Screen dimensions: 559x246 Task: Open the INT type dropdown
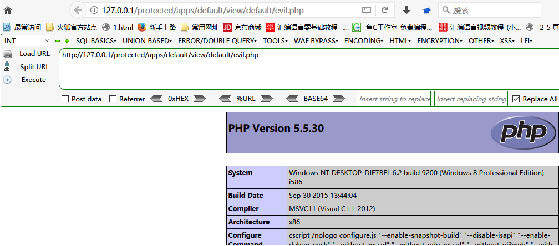[27, 41]
